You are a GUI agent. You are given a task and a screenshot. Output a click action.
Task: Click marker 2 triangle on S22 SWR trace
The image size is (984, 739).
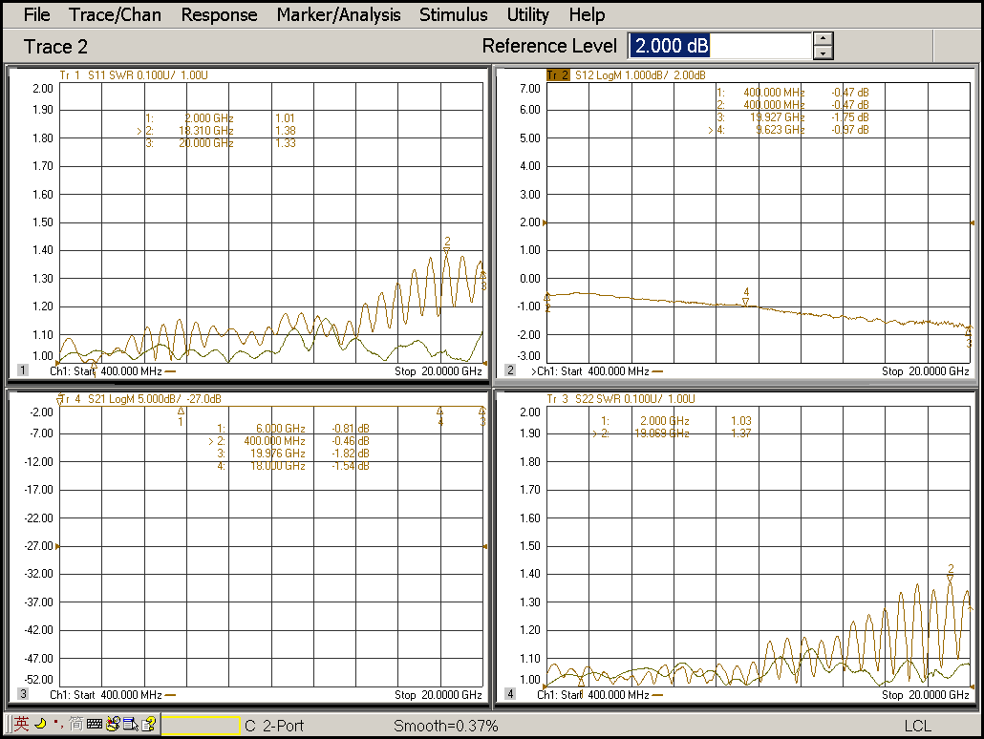pos(951,579)
